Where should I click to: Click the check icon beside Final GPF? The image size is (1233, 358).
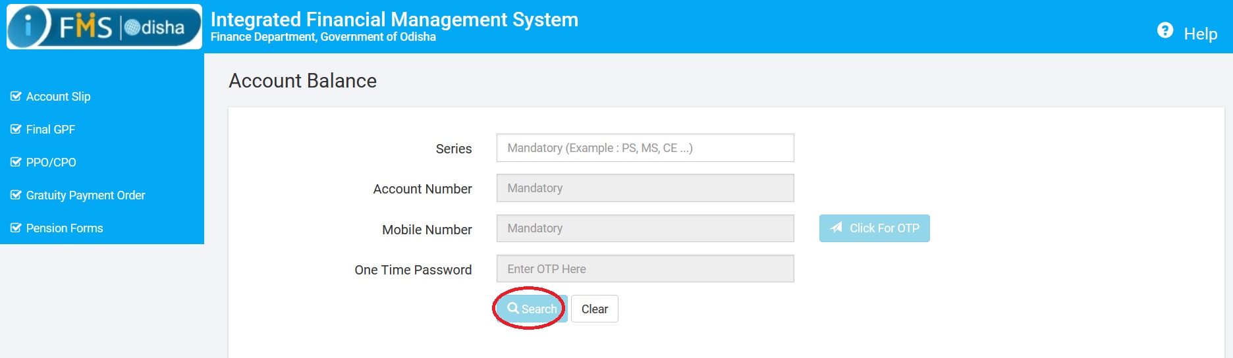pyautogui.click(x=16, y=129)
